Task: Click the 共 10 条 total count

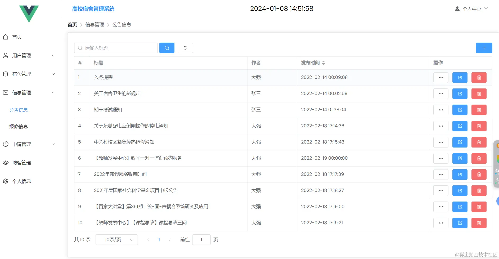Action: click(82, 240)
